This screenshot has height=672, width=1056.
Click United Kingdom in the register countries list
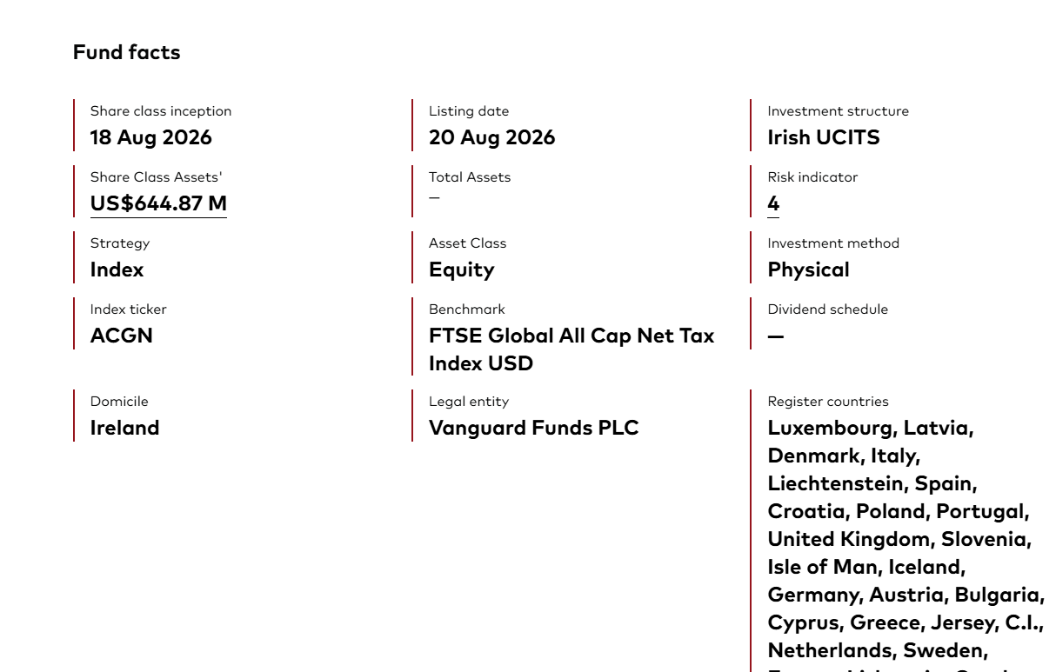[848, 539]
